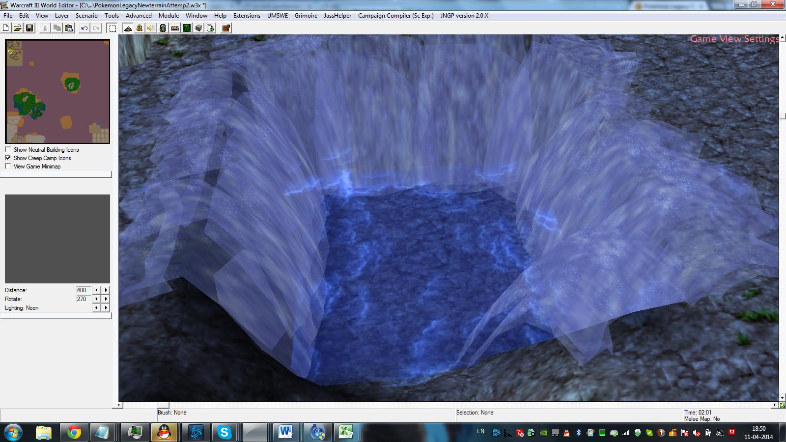Click the 'Melee Map: No' status text
The width and height of the screenshot is (786, 442).
702,419
